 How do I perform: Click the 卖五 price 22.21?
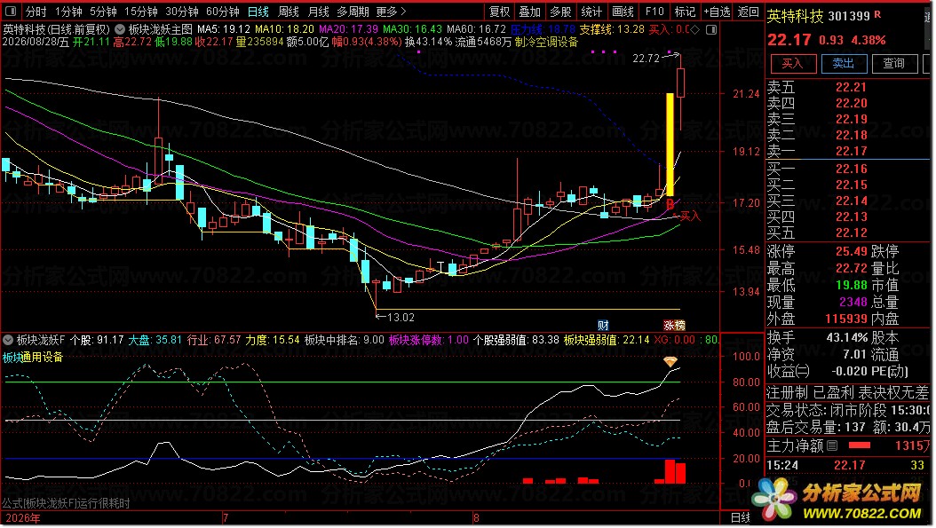coord(851,87)
